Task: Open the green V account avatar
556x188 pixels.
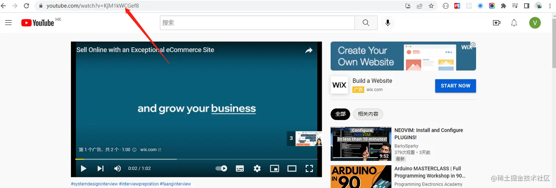Action: (x=535, y=23)
